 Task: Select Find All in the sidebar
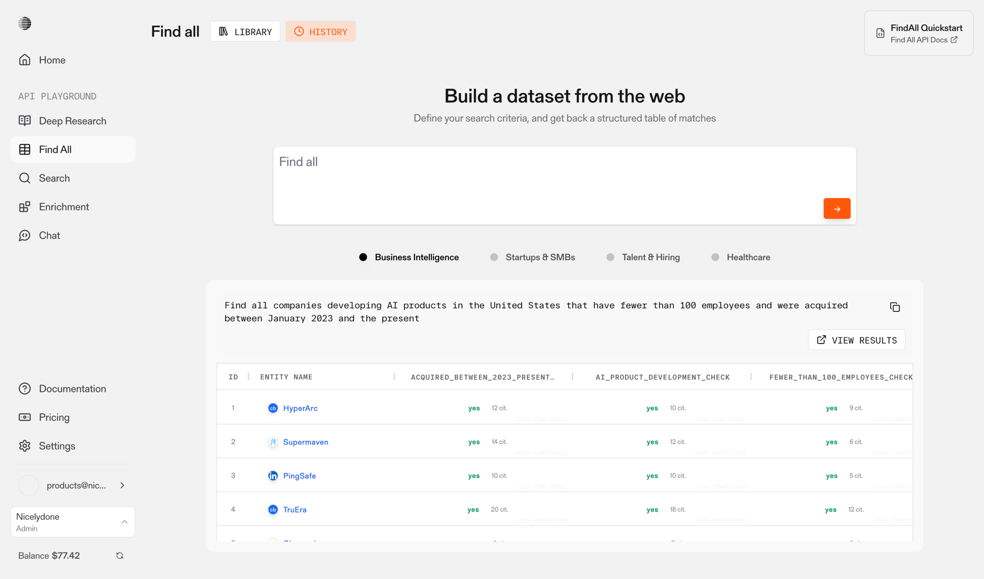pyautogui.click(x=73, y=150)
